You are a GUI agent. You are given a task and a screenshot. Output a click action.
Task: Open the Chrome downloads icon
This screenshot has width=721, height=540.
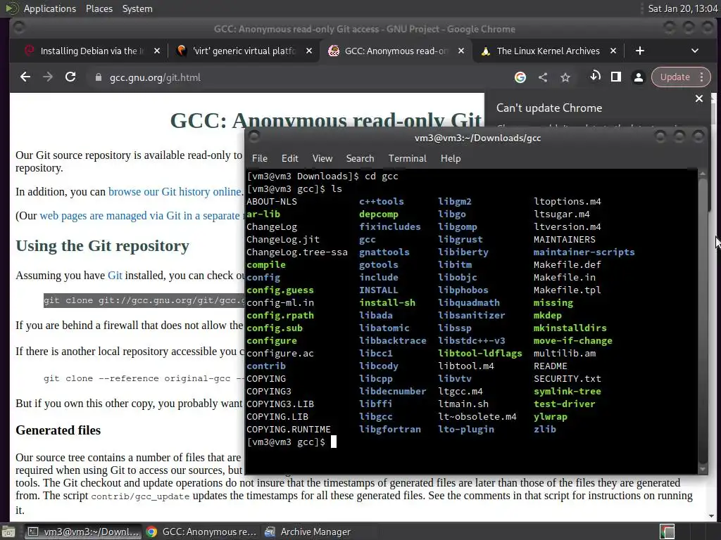[595, 76]
